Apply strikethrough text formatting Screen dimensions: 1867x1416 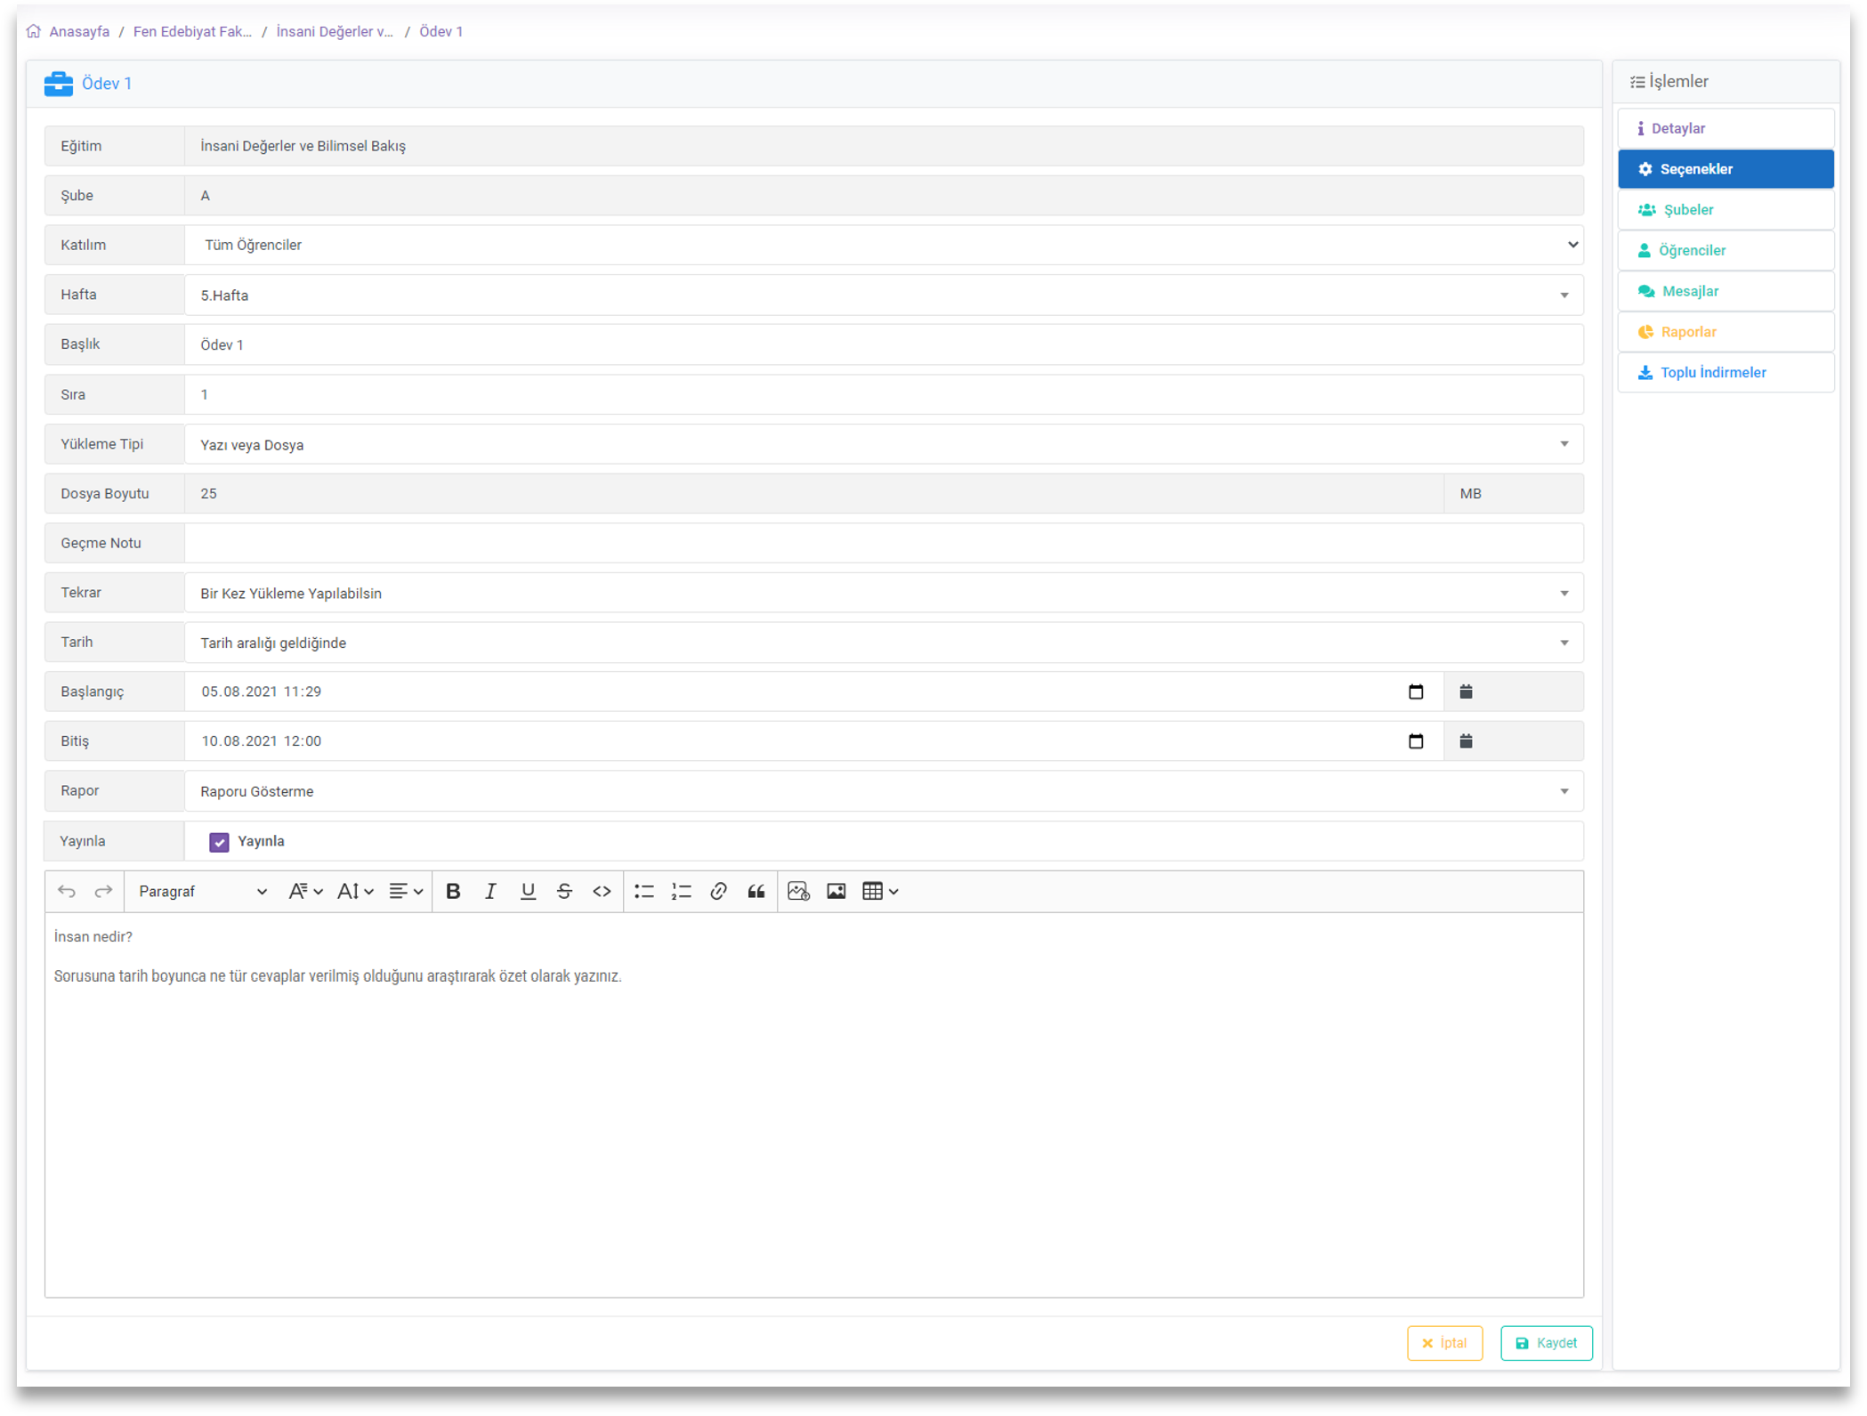pyautogui.click(x=564, y=891)
